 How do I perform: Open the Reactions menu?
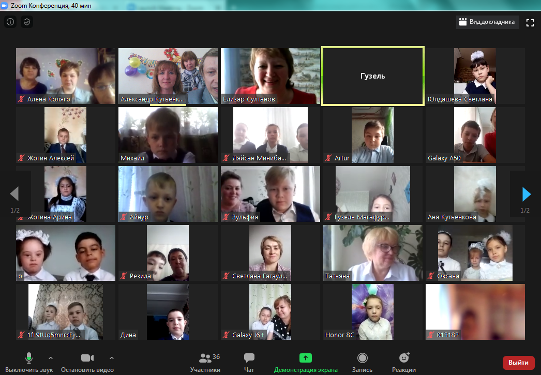(x=404, y=363)
